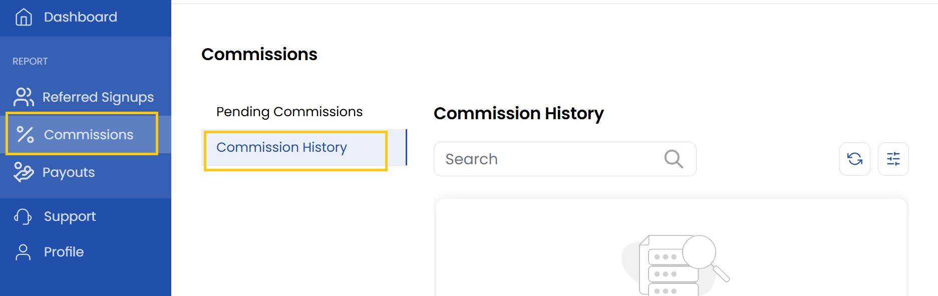
Task: Click the Commissions percent icon
Action: [x=25, y=135]
